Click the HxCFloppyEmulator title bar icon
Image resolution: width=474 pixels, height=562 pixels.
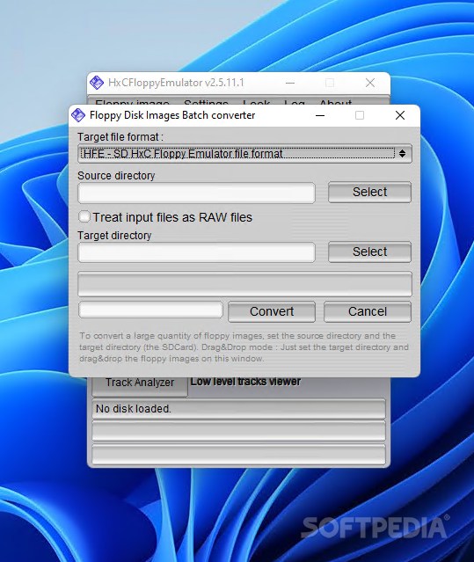point(97,83)
